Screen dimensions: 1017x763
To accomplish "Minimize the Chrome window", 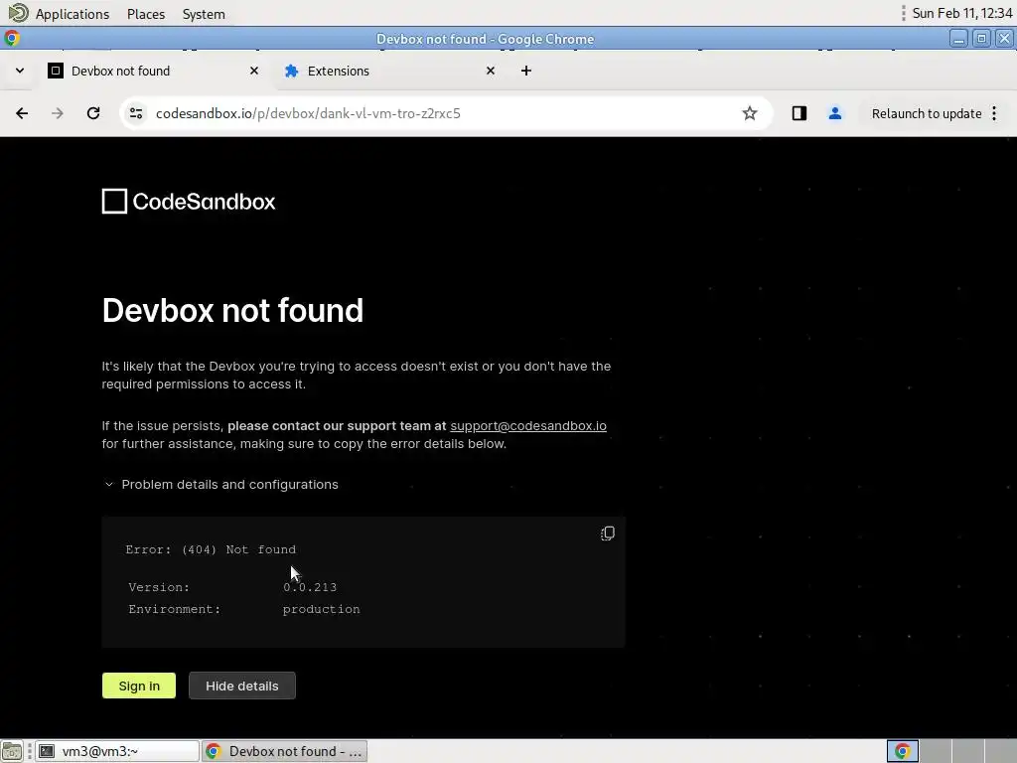I will [958, 39].
